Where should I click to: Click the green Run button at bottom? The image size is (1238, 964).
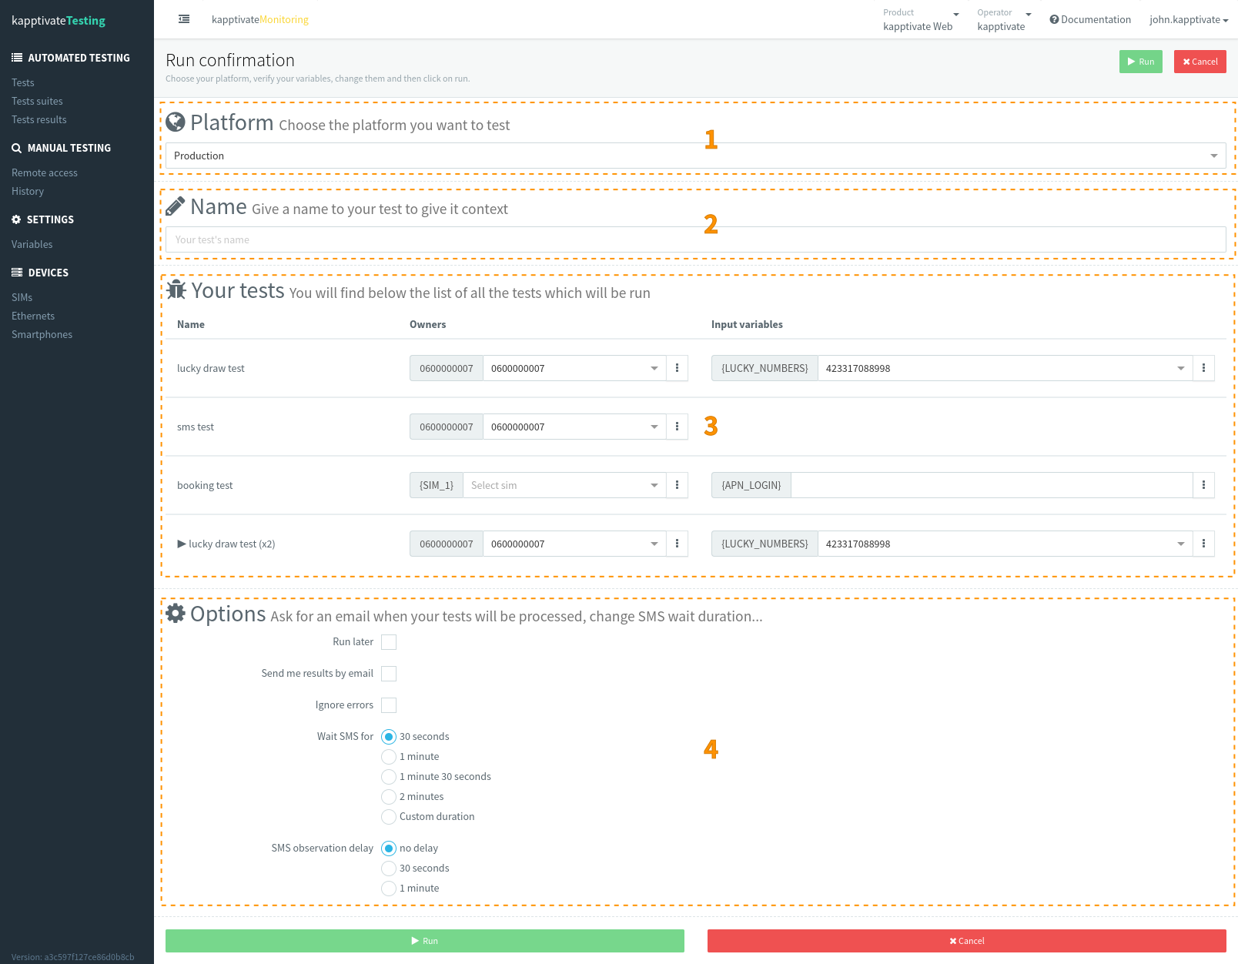click(x=424, y=941)
